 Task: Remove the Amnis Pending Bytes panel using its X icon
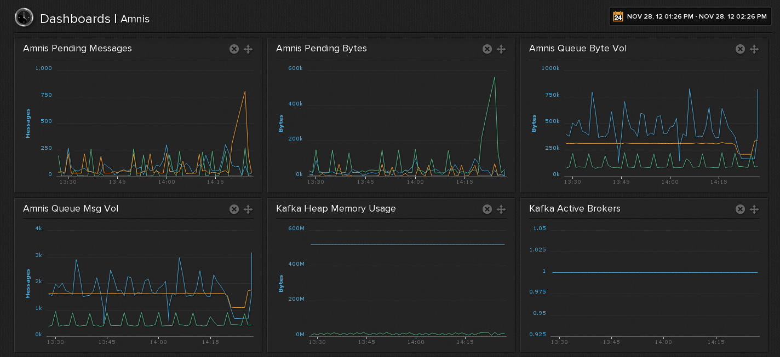pos(487,49)
